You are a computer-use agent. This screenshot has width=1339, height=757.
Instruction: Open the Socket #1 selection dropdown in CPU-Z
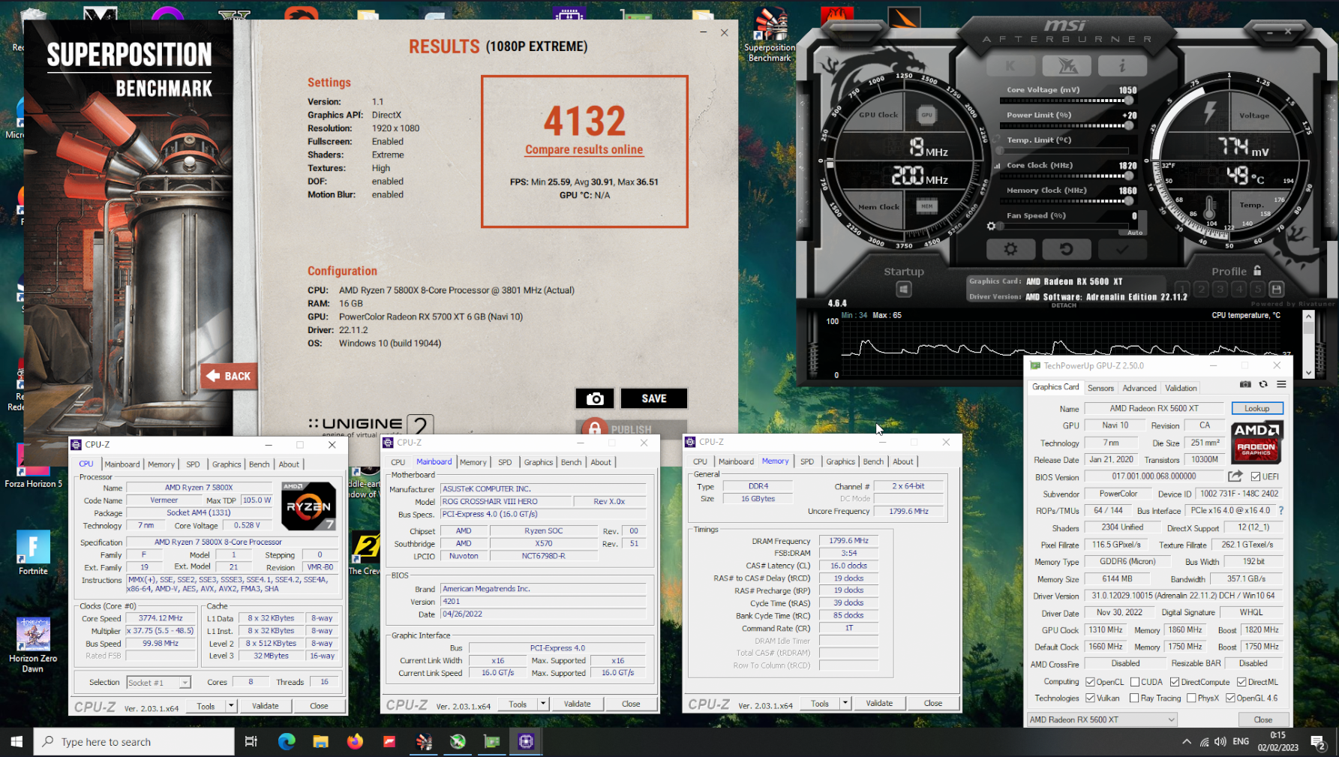point(158,682)
